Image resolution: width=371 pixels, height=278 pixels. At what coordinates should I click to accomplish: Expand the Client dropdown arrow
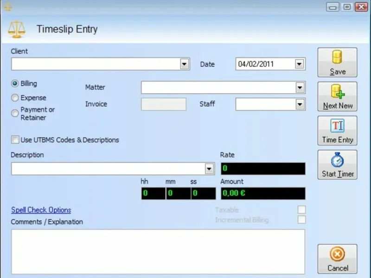[x=184, y=64]
